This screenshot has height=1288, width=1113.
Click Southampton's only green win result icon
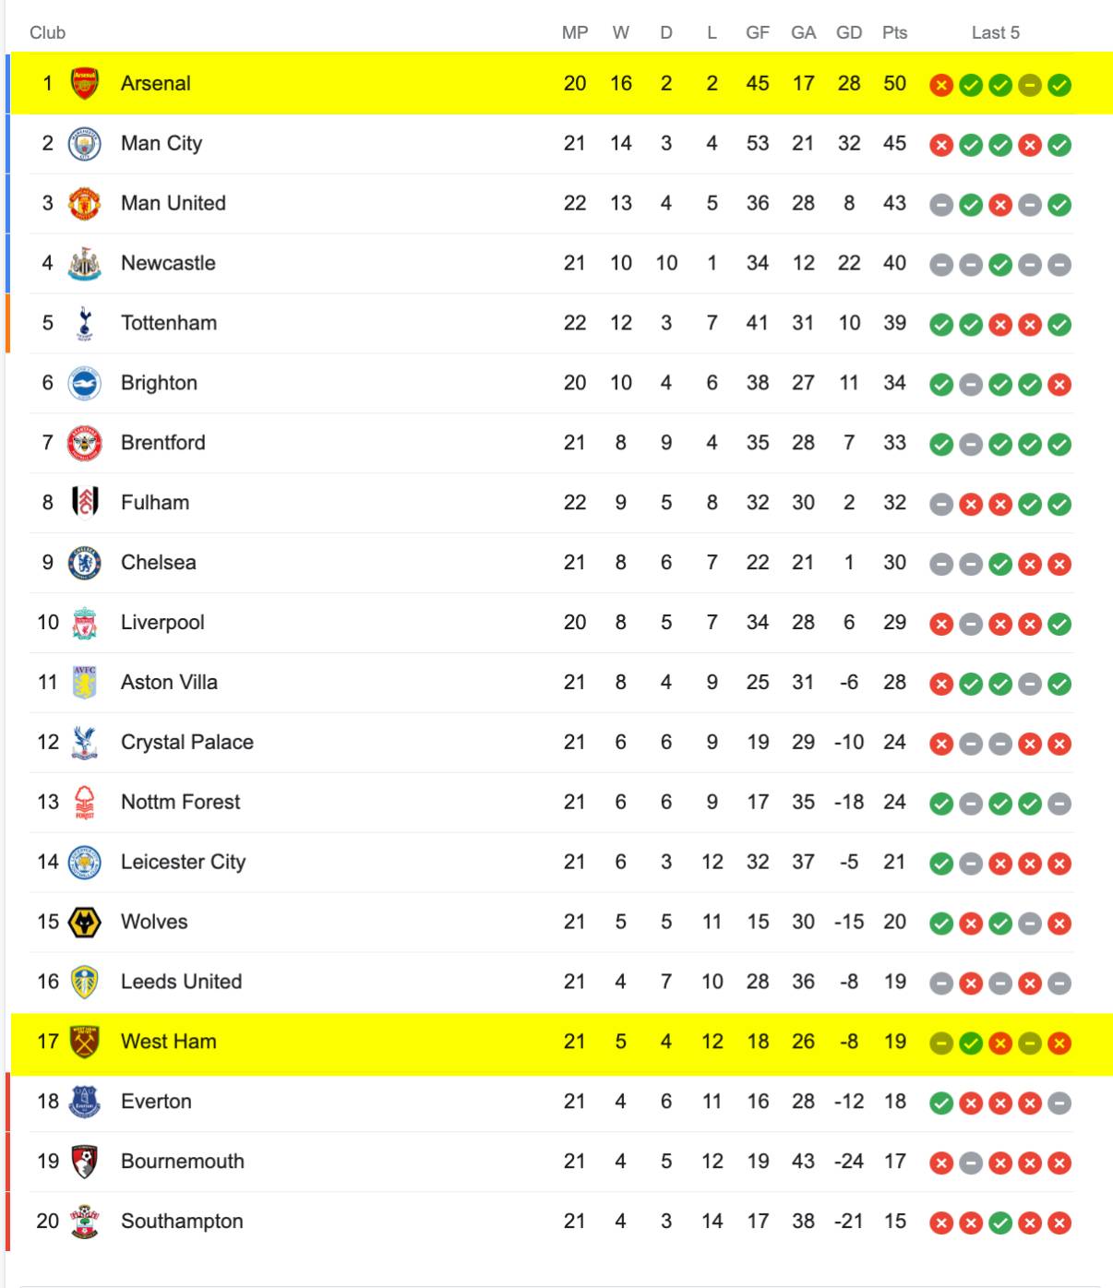point(1000,1223)
